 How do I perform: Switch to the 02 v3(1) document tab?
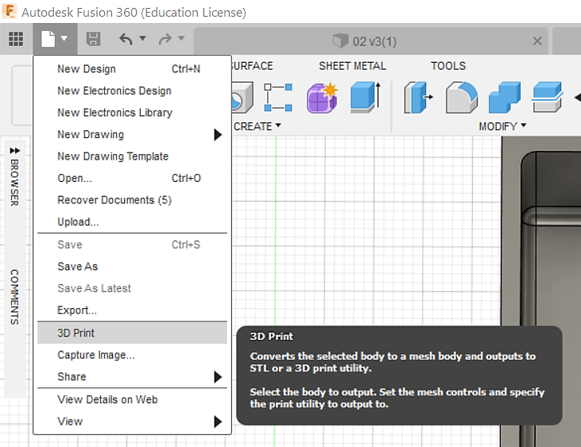370,41
